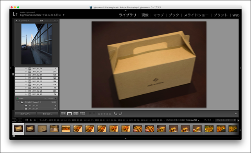Open ライブラリ module
This screenshot has width=251, height=153.
click(127, 15)
